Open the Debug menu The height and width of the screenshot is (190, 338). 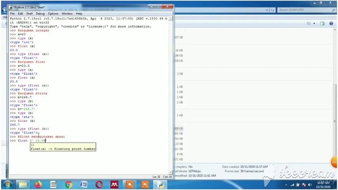tap(40, 14)
